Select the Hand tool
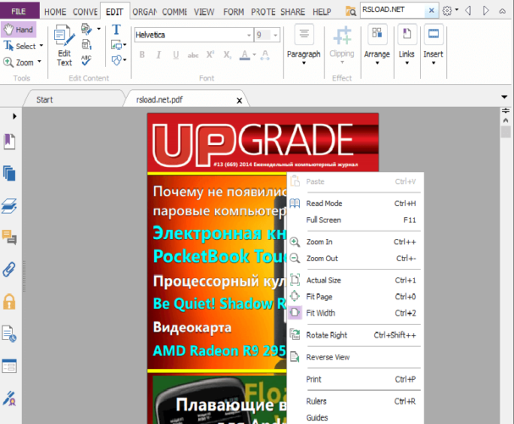Image resolution: width=514 pixels, height=424 pixels. 19,30
